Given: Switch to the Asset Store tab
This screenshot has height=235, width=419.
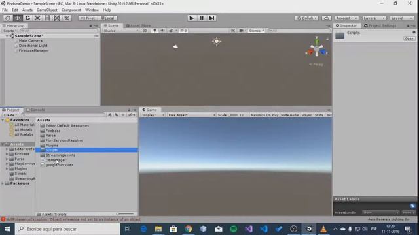Looking at the screenshot, I should click(x=138, y=25).
